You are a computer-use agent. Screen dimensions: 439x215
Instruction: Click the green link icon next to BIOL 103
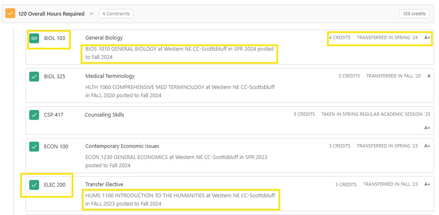tap(34, 38)
